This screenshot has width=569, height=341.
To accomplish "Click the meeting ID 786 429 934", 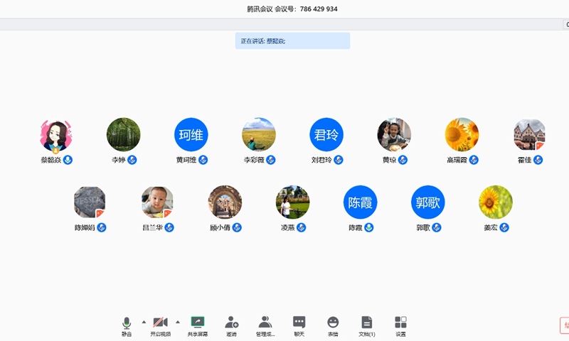I will pos(319,9).
